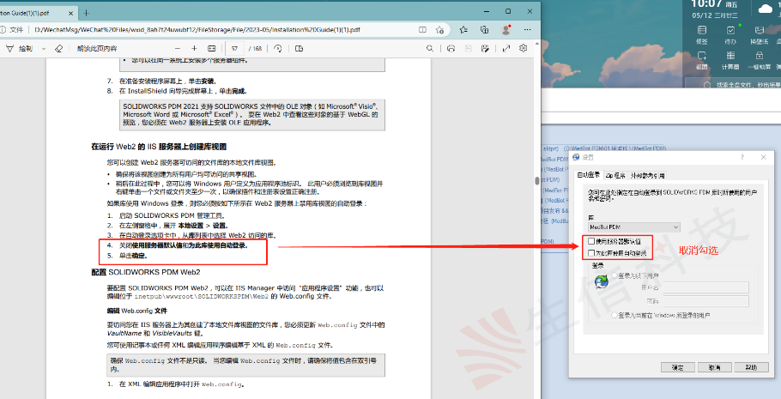Screen dimensions: 781x399
Task: Open Edge collections
Action: click(x=484, y=30)
